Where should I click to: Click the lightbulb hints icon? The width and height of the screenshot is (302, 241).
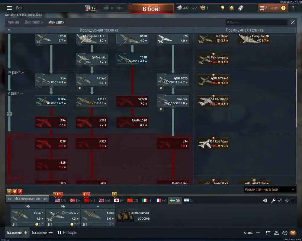tap(223, 8)
